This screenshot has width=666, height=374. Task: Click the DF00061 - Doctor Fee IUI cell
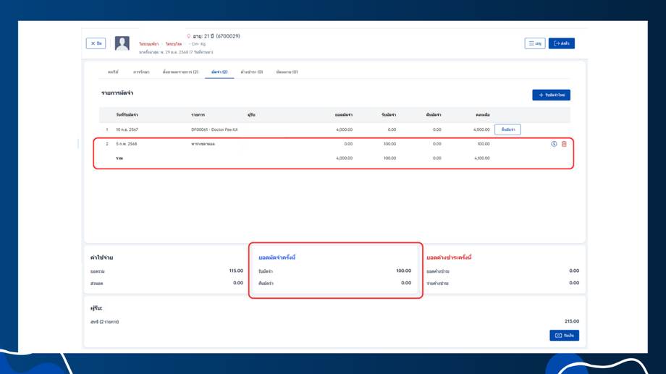click(214, 129)
